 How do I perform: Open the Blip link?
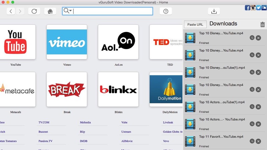click(82, 132)
